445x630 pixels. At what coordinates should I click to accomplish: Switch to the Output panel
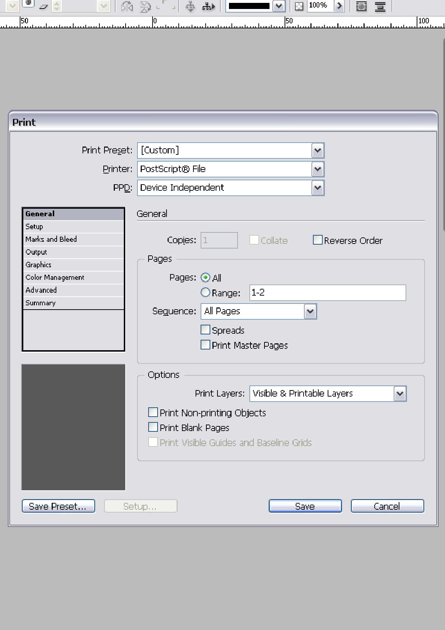coord(74,252)
